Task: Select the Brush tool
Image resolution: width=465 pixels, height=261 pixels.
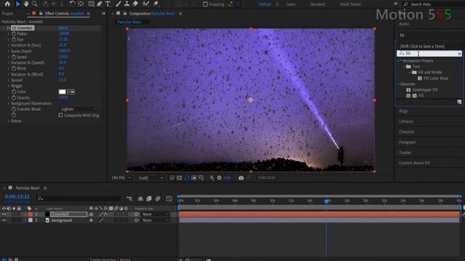Action: [x=118, y=4]
